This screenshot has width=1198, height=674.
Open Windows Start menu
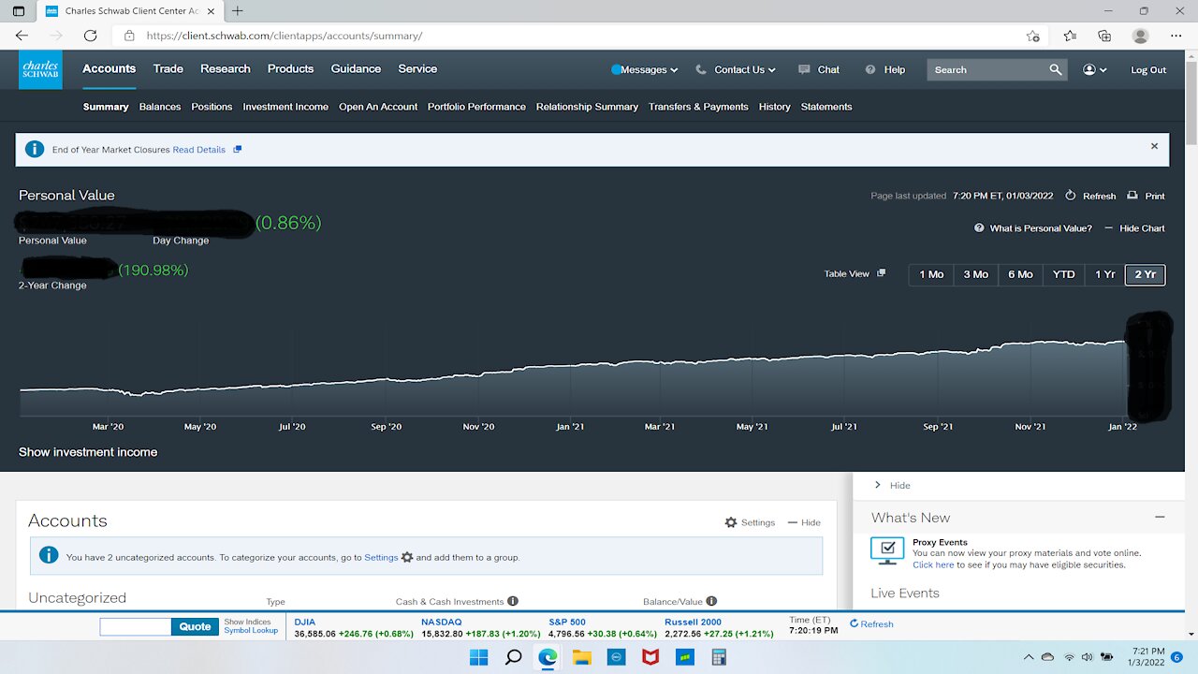pos(478,657)
